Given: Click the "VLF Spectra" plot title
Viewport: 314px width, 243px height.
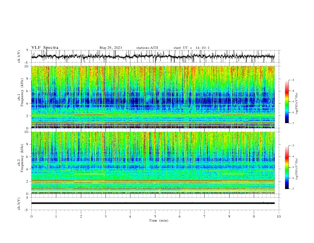Looking at the screenshot, I should (45, 48).
